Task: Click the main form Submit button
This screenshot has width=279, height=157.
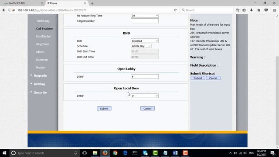Action: coord(104,109)
